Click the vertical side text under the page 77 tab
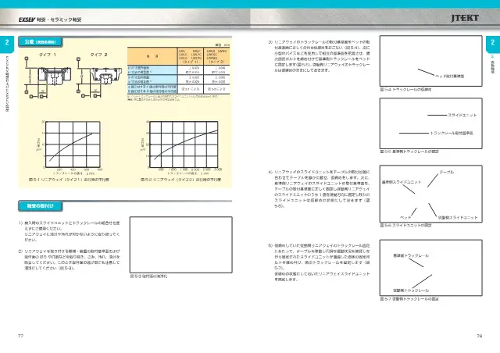 [7, 84]
